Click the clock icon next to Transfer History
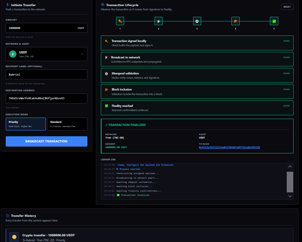Screen dimensions: 302x242 tap(8, 216)
